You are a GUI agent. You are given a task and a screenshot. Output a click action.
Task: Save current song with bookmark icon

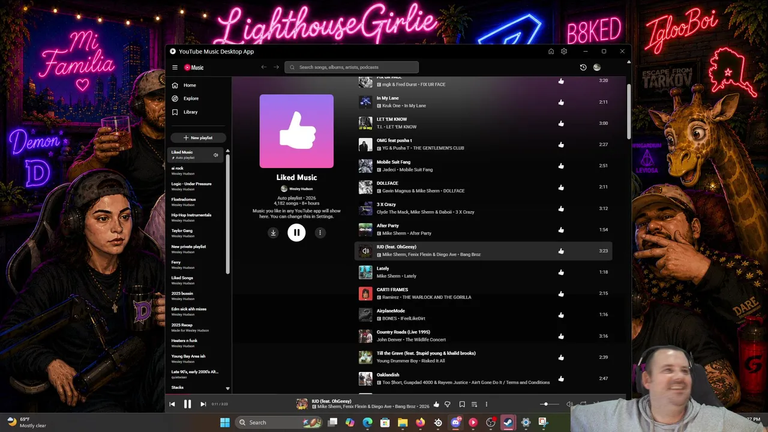462,404
